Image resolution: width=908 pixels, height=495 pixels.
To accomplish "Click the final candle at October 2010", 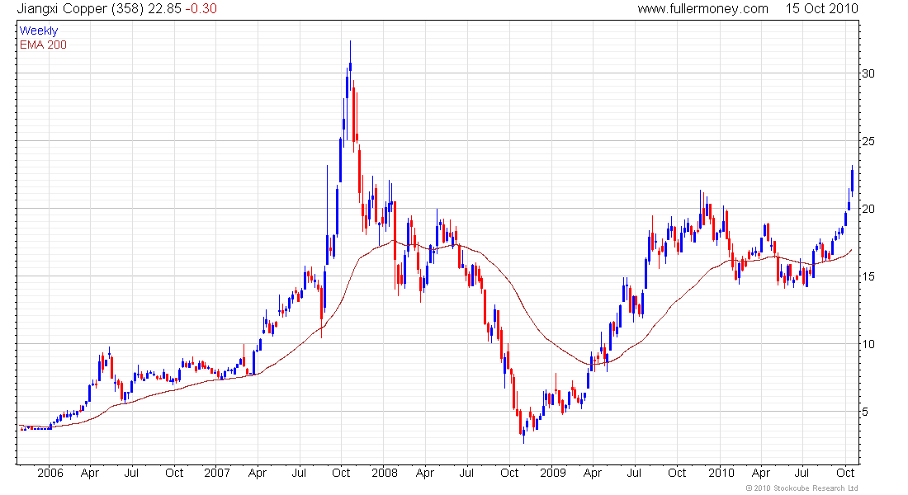I will pos(852,180).
